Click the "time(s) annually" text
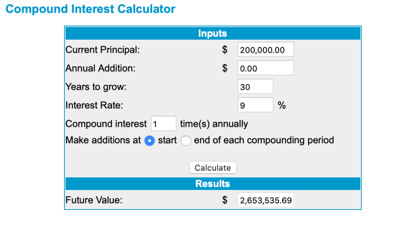394x237 pixels. click(x=214, y=124)
